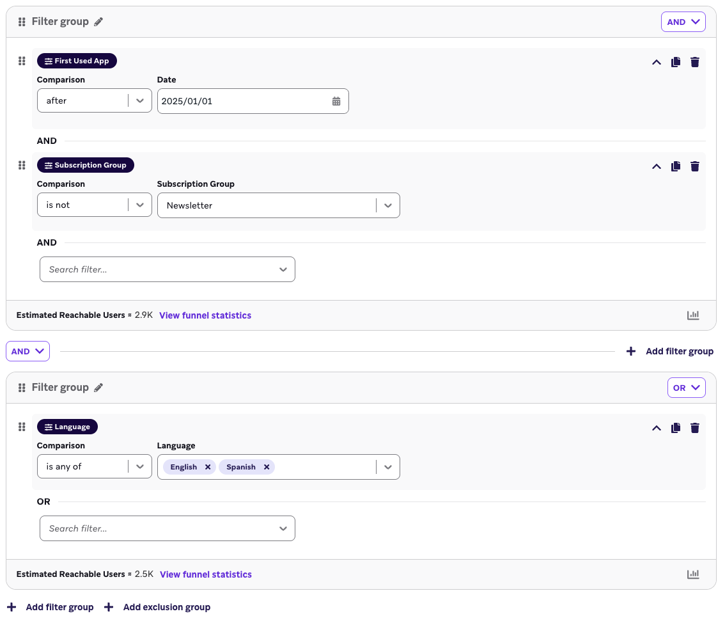Click the plus icon beside Add exclusion group
The image size is (725, 623).
coord(109,607)
